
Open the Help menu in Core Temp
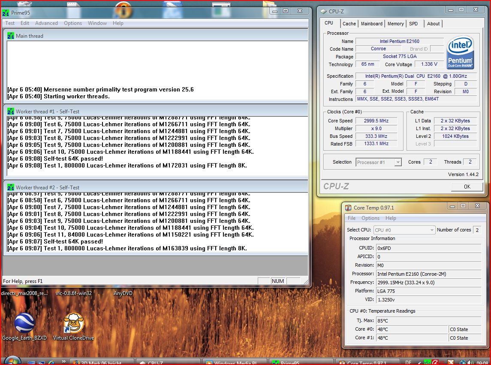pyautogui.click(x=391, y=218)
